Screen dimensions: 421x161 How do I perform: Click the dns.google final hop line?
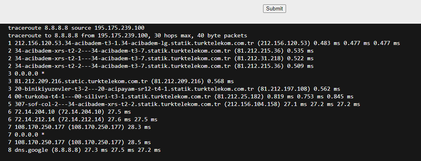(84, 150)
